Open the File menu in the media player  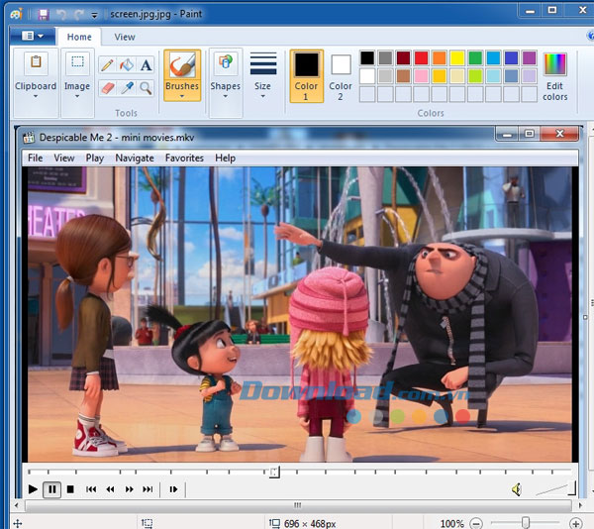(x=36, y=158)
